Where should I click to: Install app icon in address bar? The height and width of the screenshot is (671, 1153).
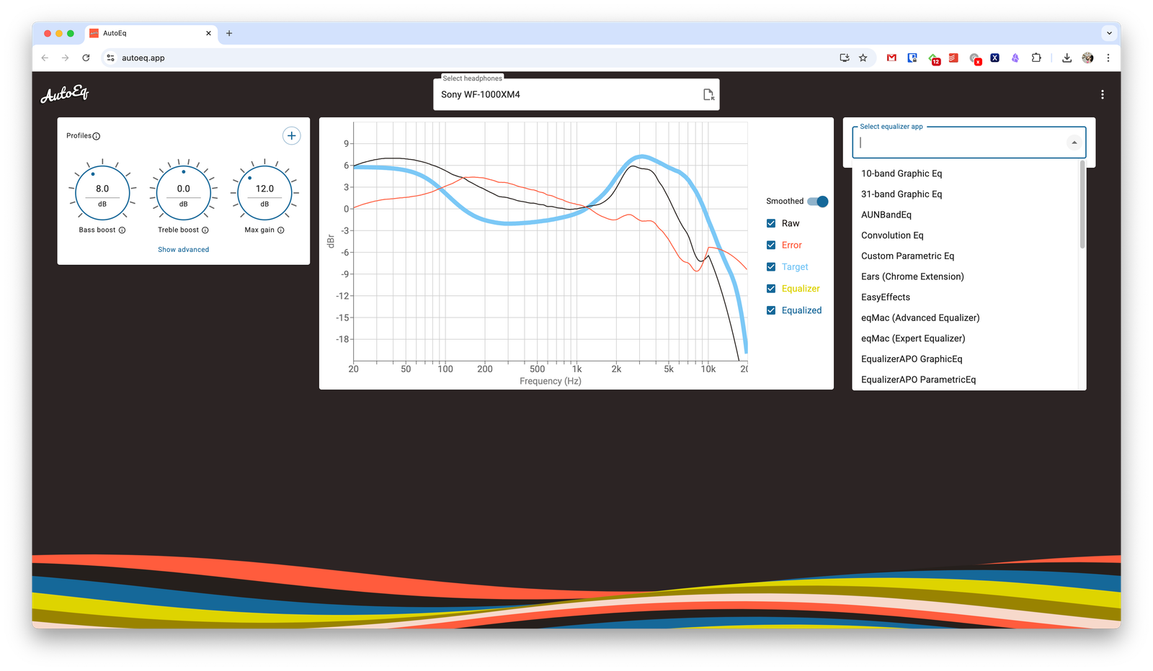pyautogui.click(x=845, y=58)
